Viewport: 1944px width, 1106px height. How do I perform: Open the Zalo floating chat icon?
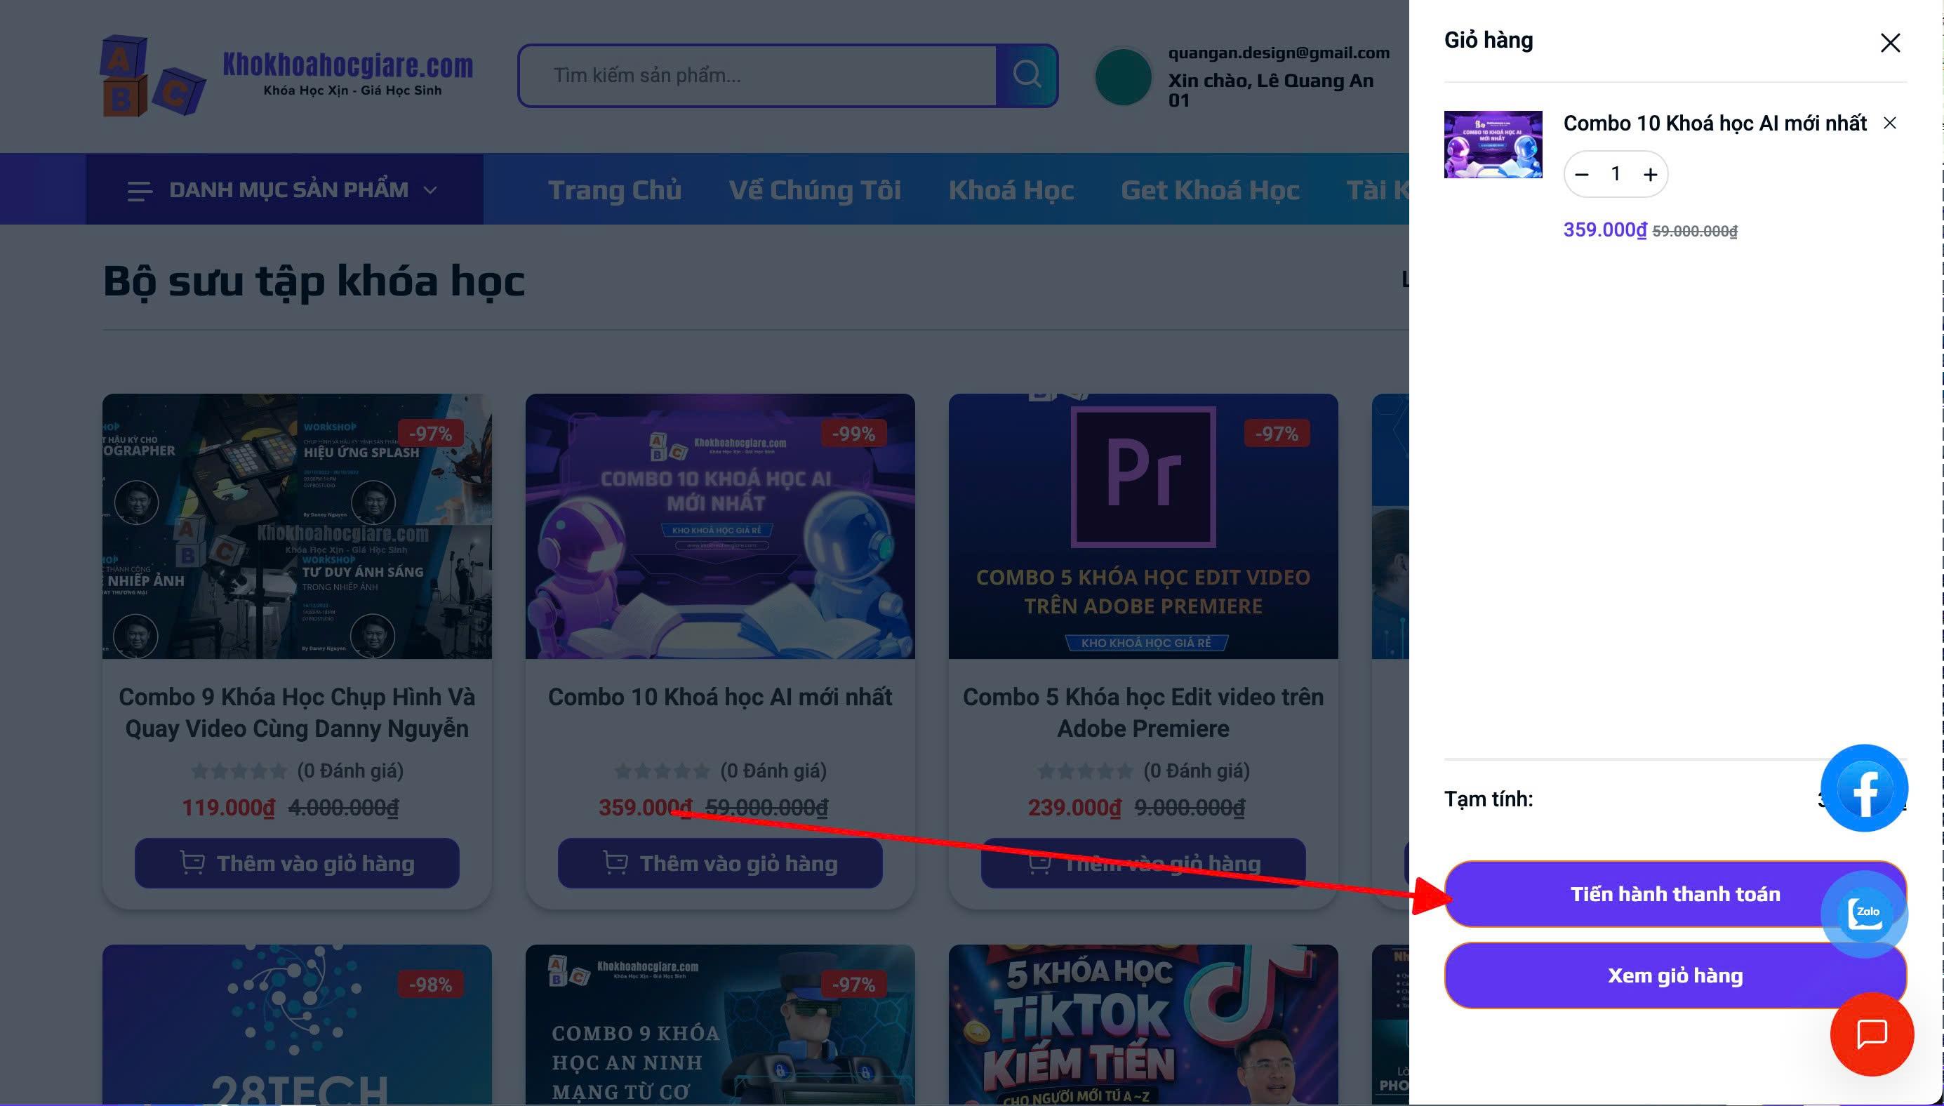click(1865, 913)
